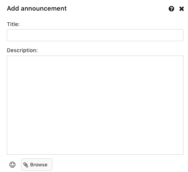The width and height of the screenshot is (188, 172).
Task: Open the emoji picker smiley icon
Action: tap(12, 164)
